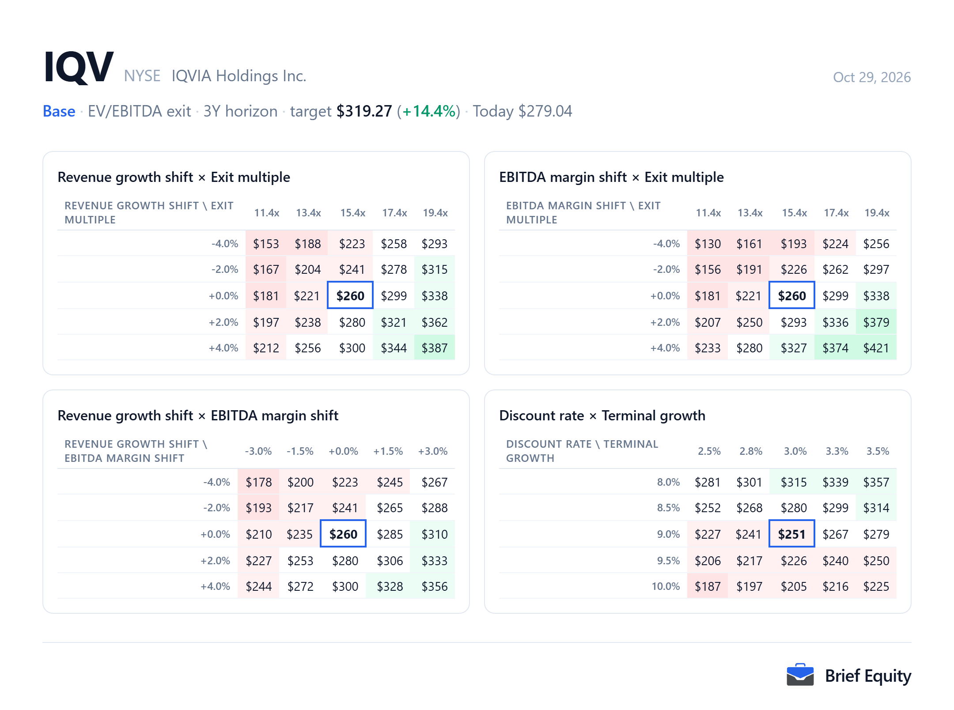The height and width of the screenshot is (710, 954).
Task: Click the $178 cell in the bottom-left table
Action: pos(258,482)
